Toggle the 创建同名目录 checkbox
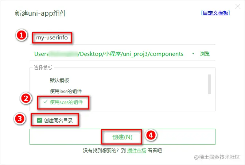Screen dimensions: 245x165 coord(39,120)
